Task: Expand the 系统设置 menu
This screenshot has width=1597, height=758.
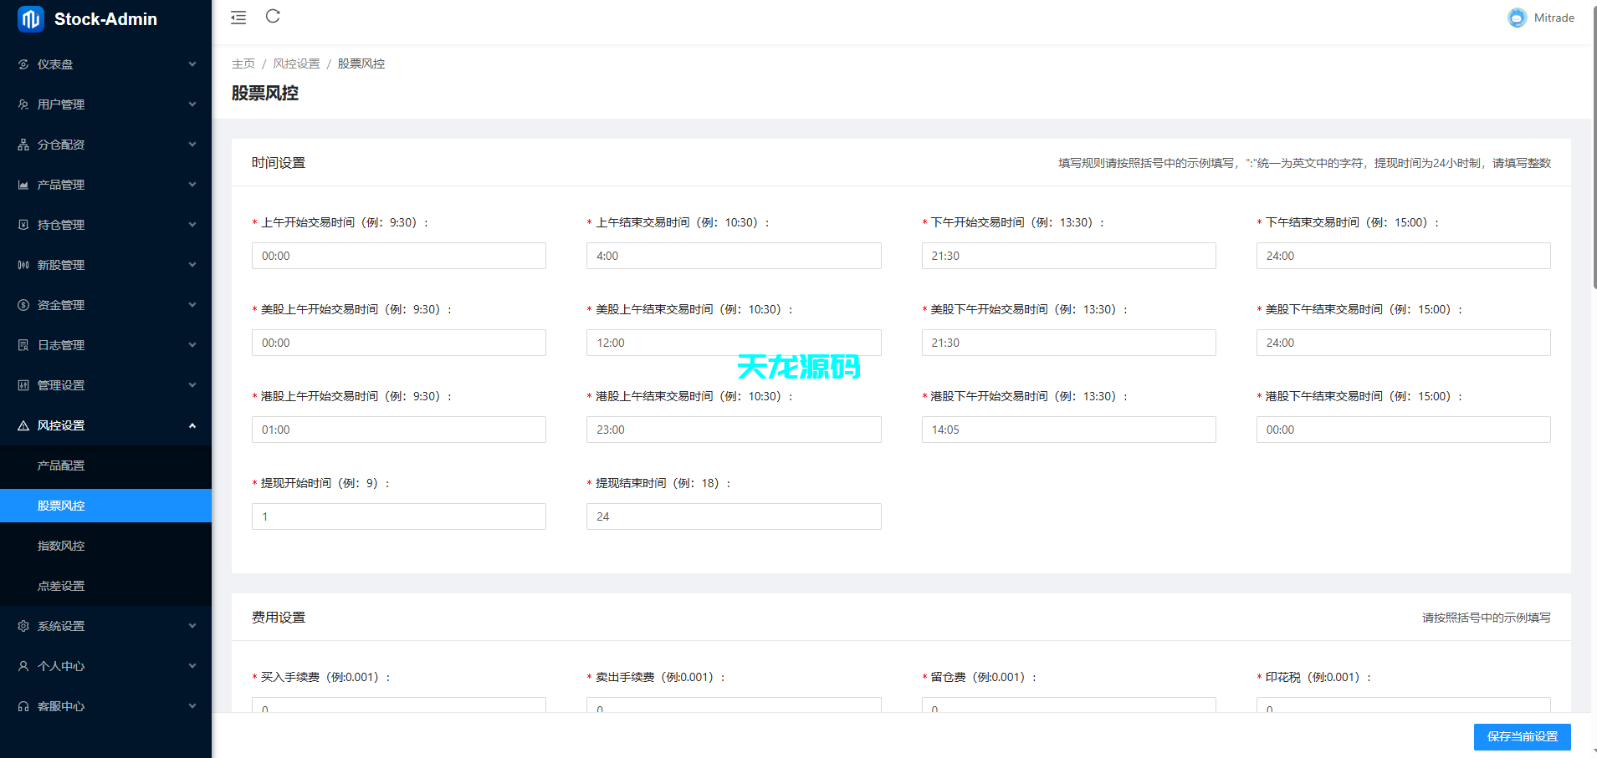Action: coord(59,625)
